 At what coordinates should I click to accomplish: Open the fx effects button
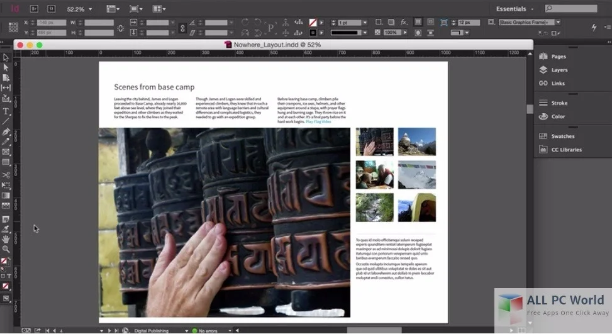404,22
